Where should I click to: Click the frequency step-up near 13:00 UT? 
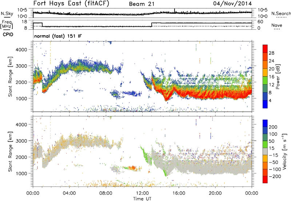[152, 25]
